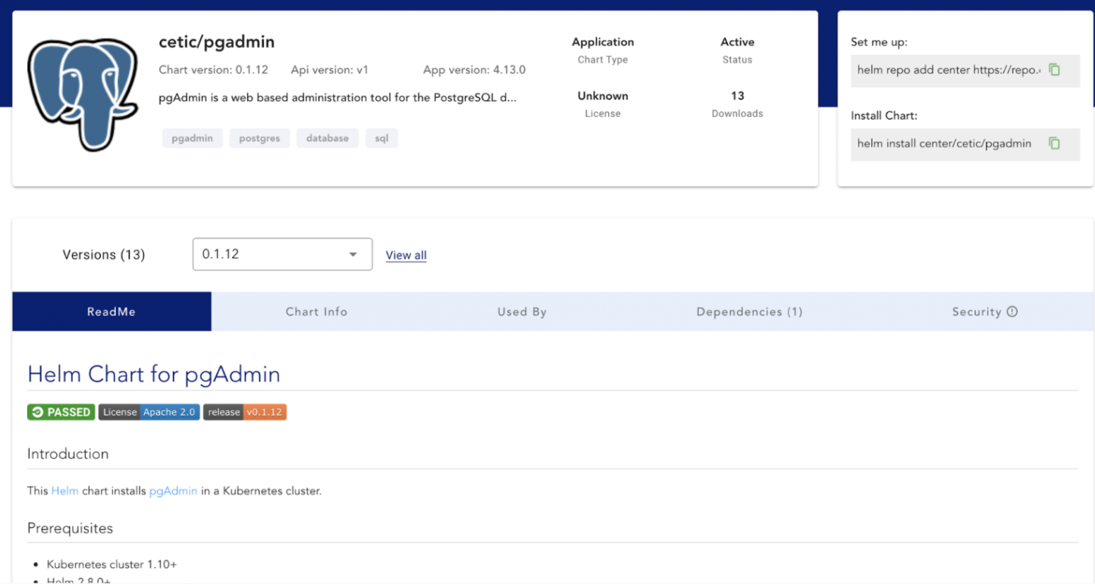Click the helm install command field
The height and width of the screenshot is (584, 1095).
965,143
